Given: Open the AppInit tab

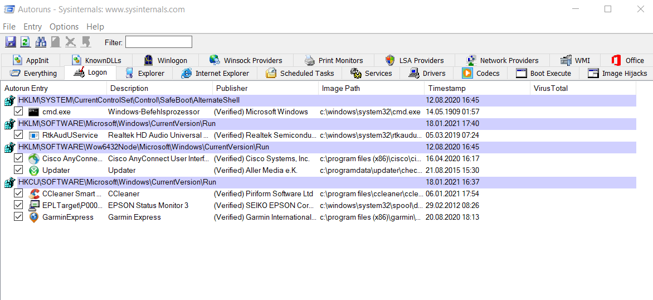Looking at the screenshot, I should (x=31, y=60).
